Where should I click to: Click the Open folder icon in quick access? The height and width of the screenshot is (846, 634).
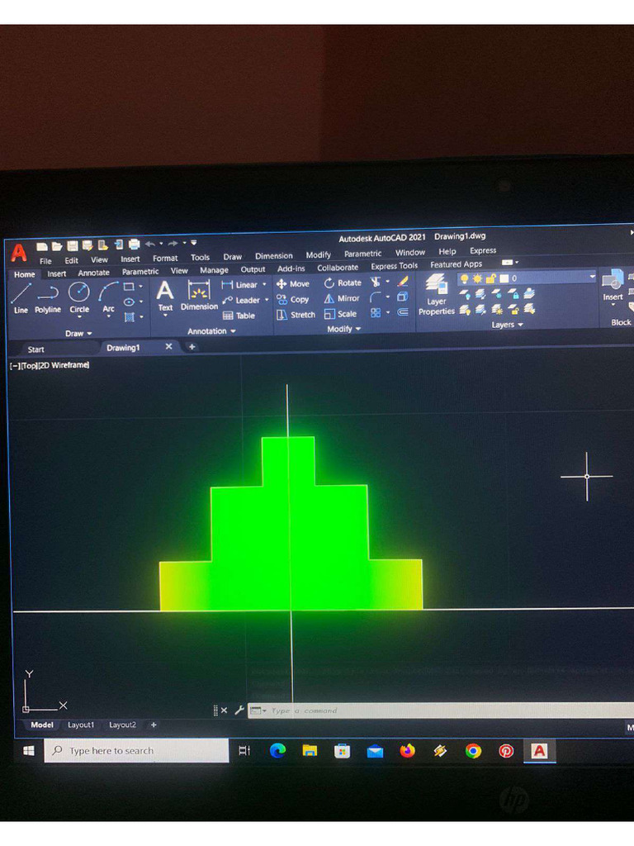57,246
